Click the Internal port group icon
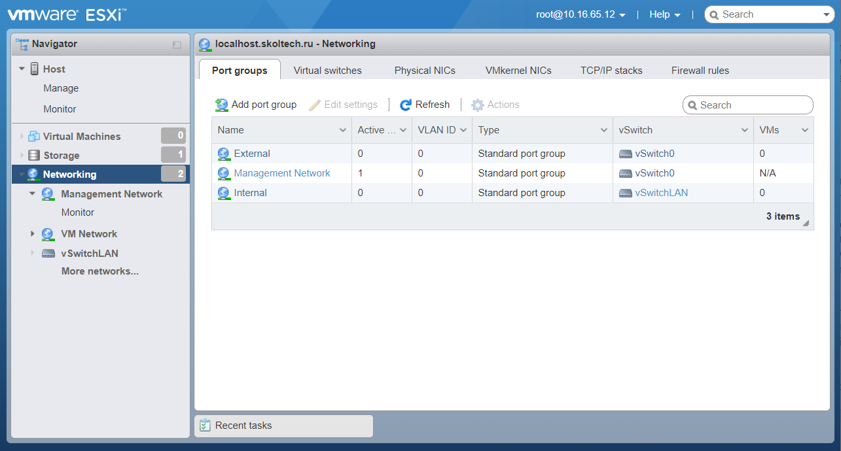 pyautogui.click(x=224, y=193)
